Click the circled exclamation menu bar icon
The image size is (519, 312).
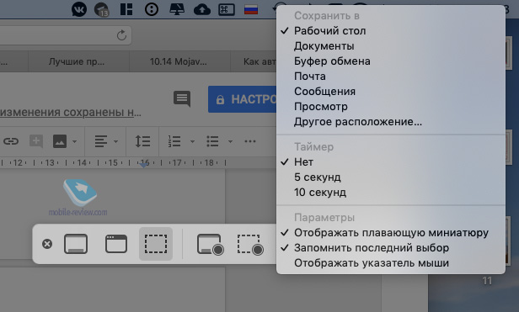pos(152,9)
